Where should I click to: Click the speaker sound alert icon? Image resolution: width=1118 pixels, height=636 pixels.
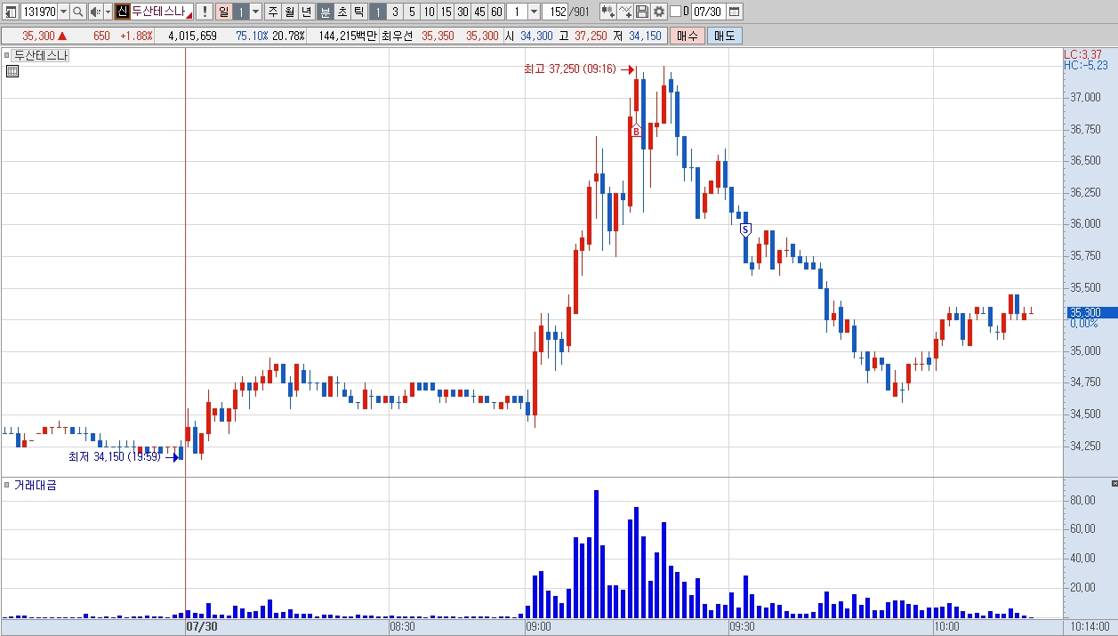point(94,12)
